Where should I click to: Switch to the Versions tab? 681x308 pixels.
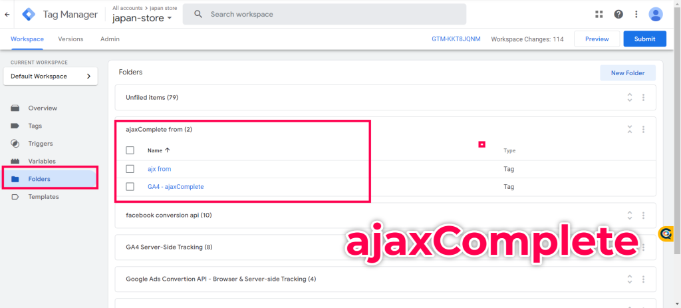pos(70,39)
